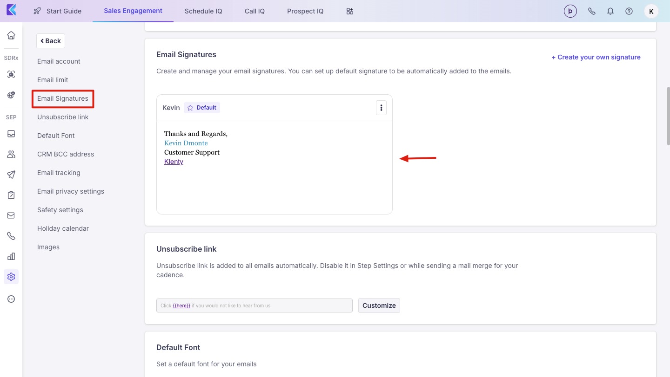The image size is (670, 377).
Task: Click the unsubscribe link text field
Action: point(254,305)
